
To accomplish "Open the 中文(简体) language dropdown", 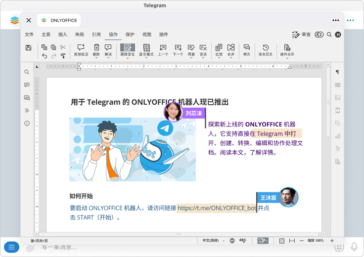I will click(x=214, y=241).
